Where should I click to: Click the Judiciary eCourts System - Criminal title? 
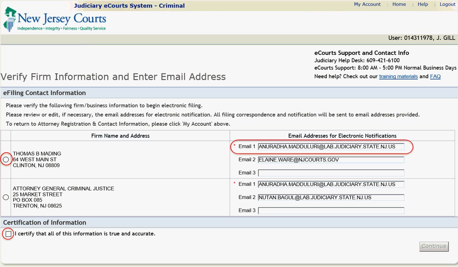point(129,6)
